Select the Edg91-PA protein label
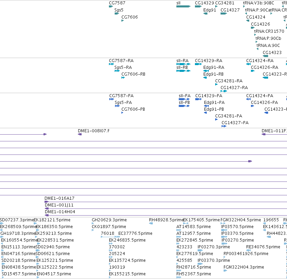Image resolution: width=287 pixels, height=279 pixels. (x=214, y=103)
